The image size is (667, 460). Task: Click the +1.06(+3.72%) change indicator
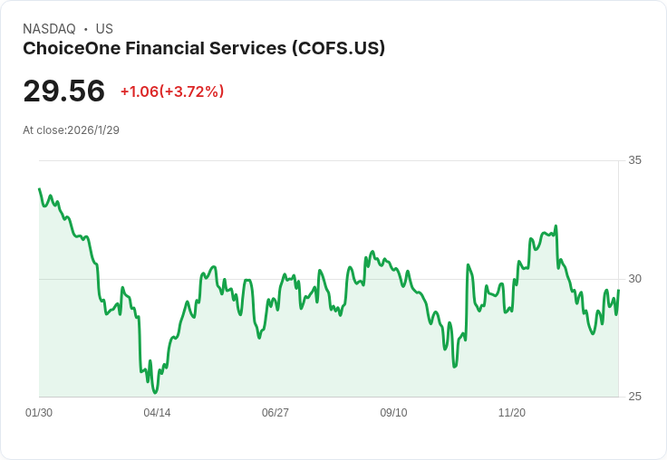(172, 91)
